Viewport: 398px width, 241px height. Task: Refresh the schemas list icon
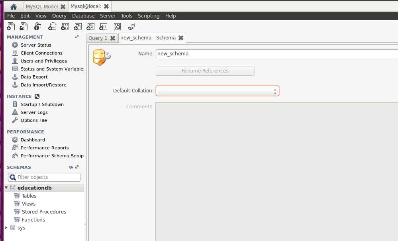[x=71, y=167]
